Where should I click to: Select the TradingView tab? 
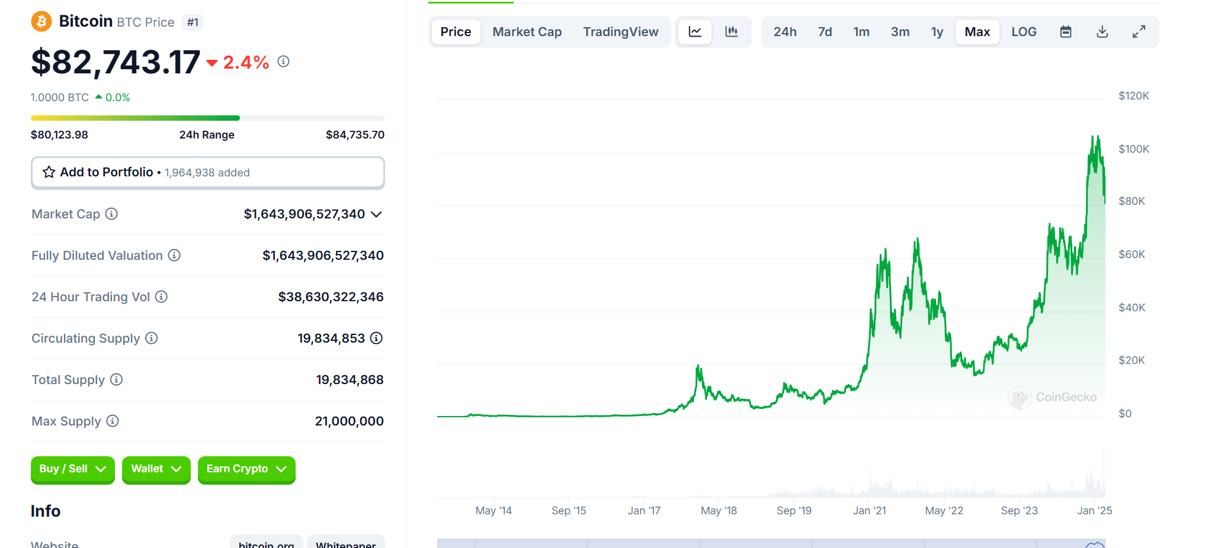620,32
